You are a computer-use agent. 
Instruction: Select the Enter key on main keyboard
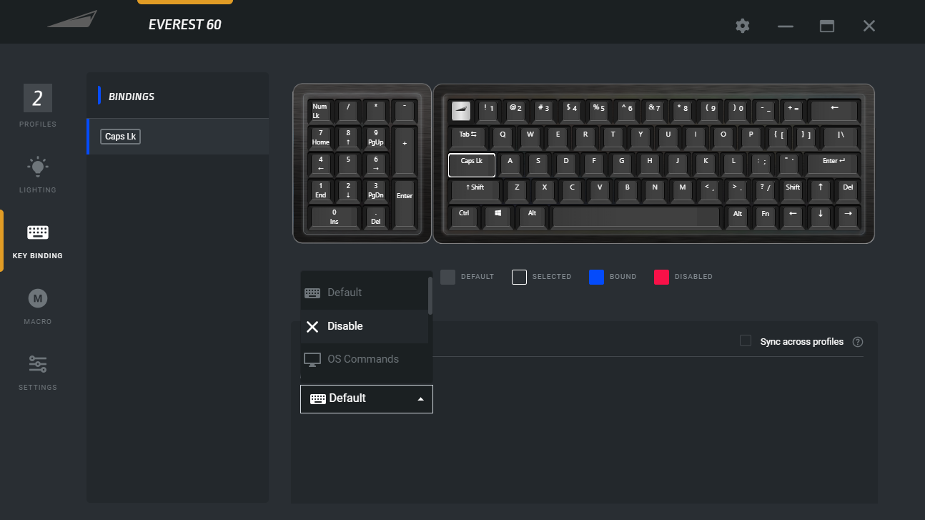pyautogui.click(x=833, y=163)
